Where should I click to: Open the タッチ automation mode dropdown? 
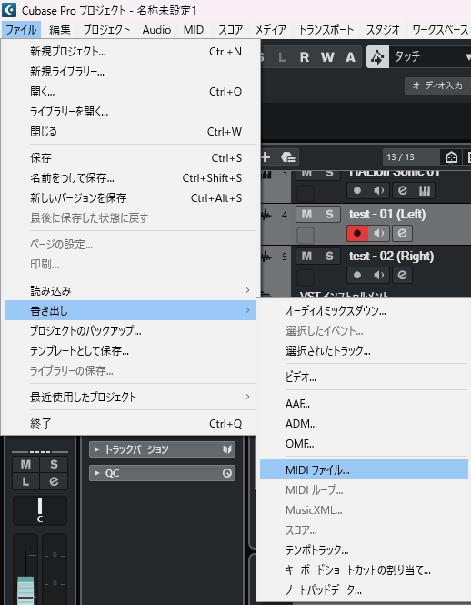[x=430, y=57]
